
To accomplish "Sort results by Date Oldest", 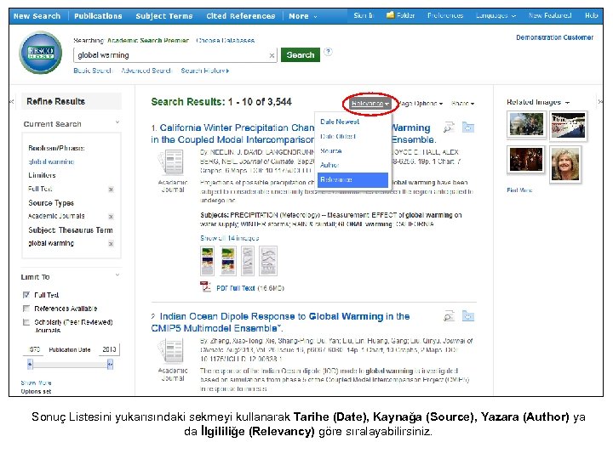I will 338,136.
